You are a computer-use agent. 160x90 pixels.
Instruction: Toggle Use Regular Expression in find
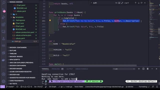point(122,3)
